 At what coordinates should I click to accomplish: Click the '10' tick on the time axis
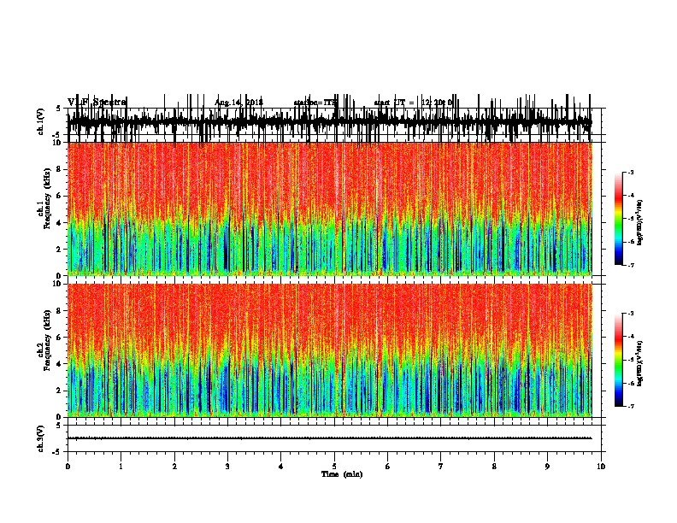601,467
